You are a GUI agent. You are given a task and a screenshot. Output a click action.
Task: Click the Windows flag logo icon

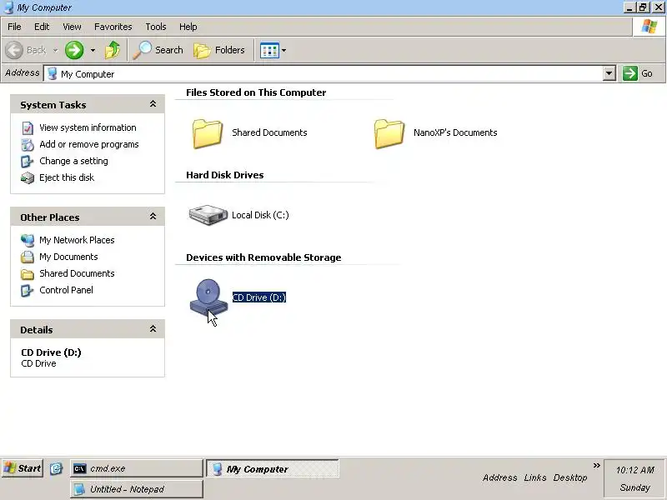(649, 27)
